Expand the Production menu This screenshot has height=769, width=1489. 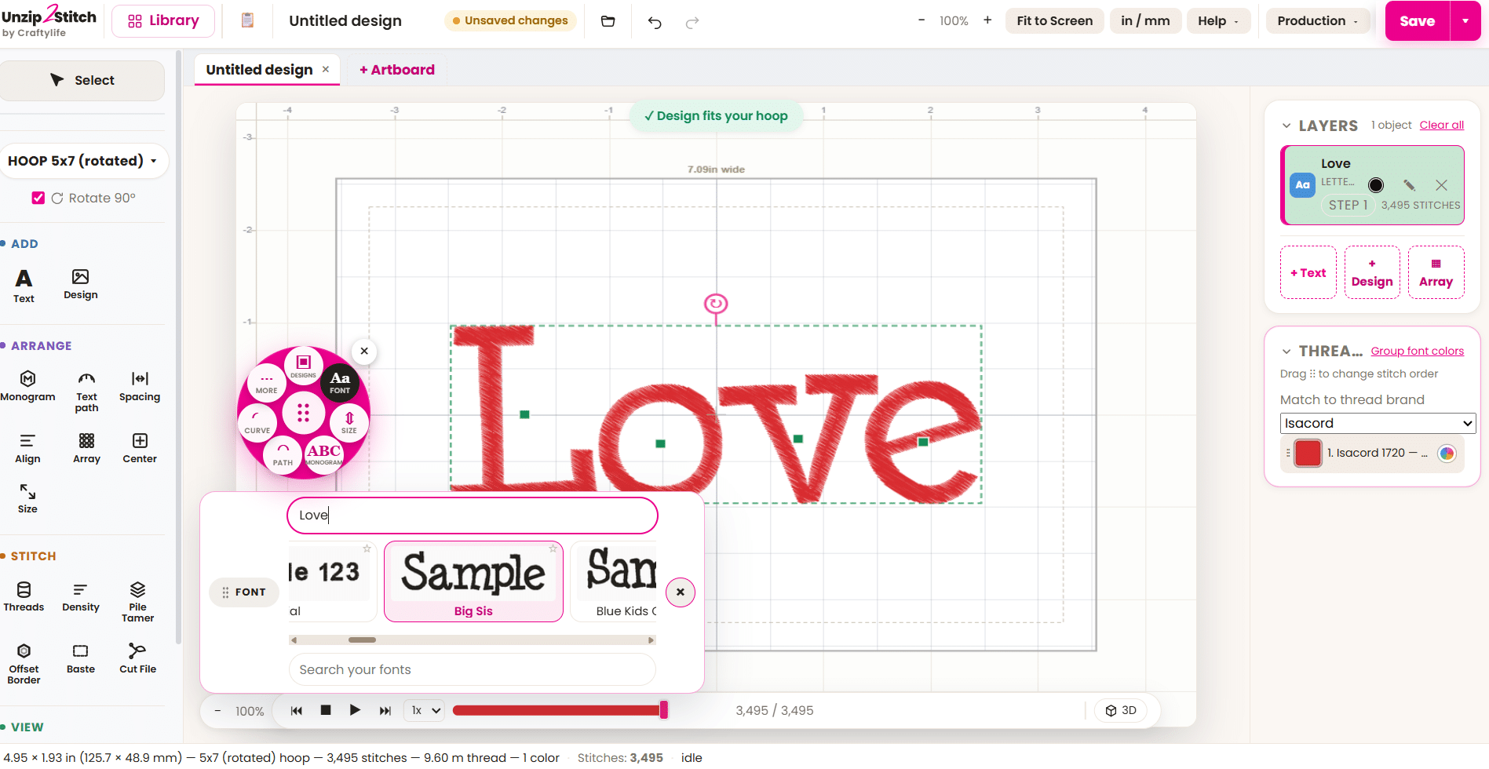pyautogui.click(x=1318, y=20)
